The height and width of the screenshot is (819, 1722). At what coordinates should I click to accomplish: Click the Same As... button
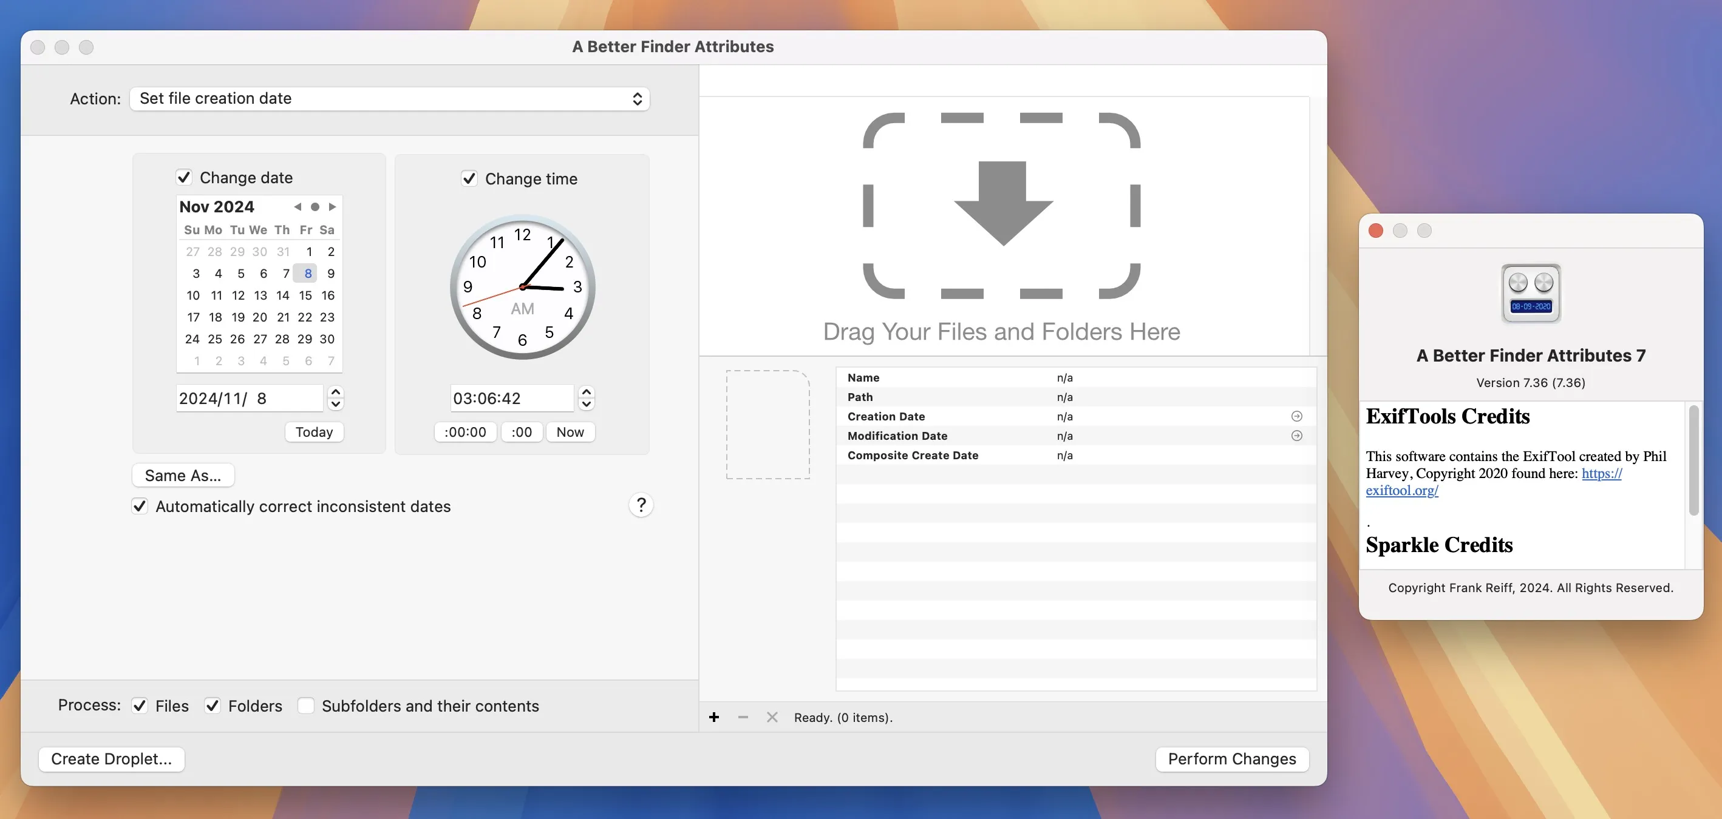(183, 475)
